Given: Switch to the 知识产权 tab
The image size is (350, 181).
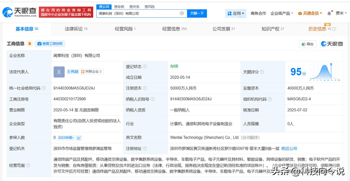Looking at the screenshot, I should (273, 29).
